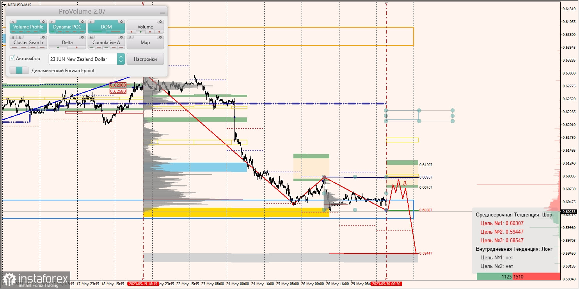Click Цель №3: 0.58547 target text
Screen dimensions: 579x289
pyautogui.click(x=502, y=241)
